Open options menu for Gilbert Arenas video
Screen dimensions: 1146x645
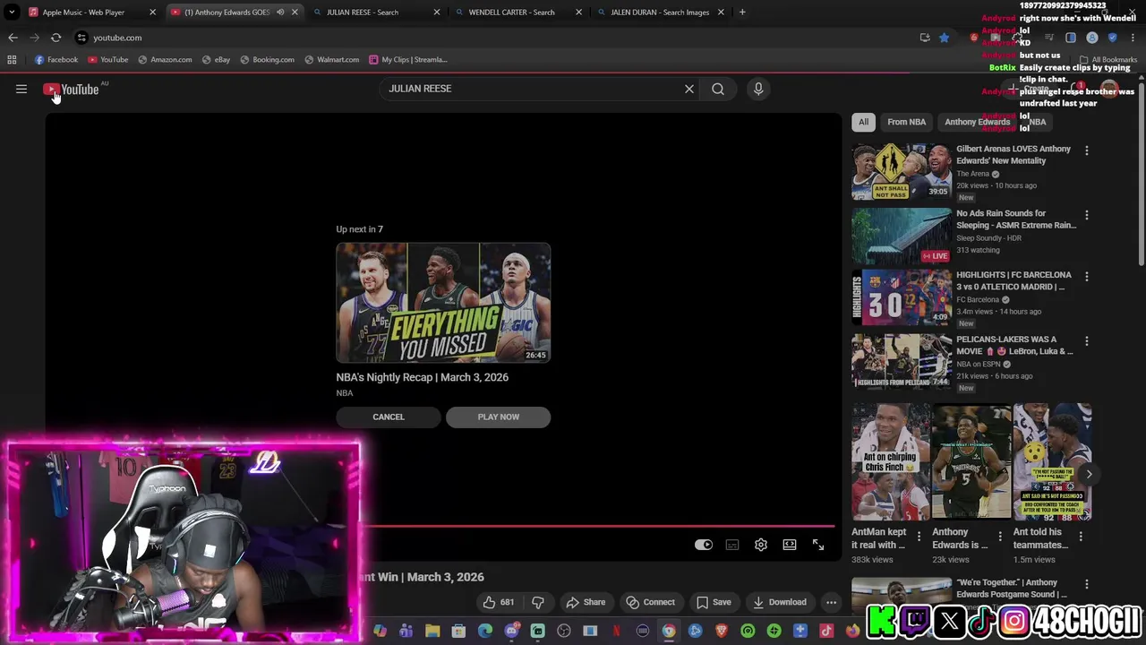coord(1087,150)
